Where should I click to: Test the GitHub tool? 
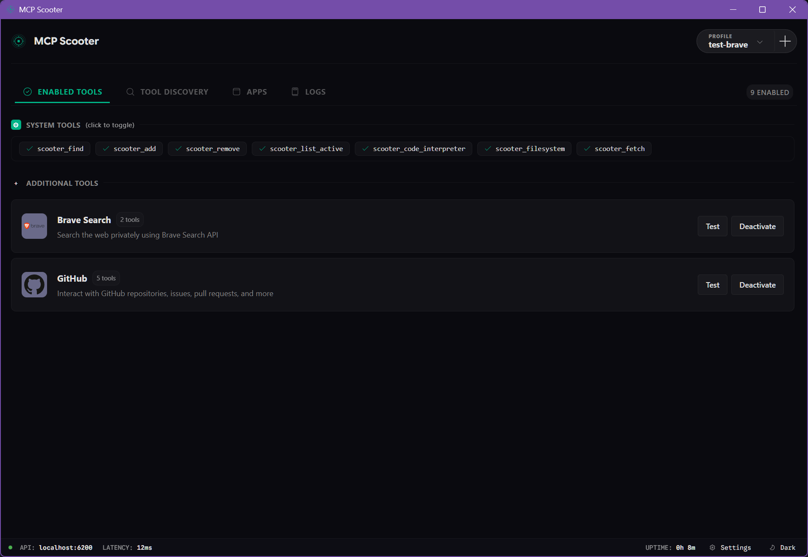712,285
